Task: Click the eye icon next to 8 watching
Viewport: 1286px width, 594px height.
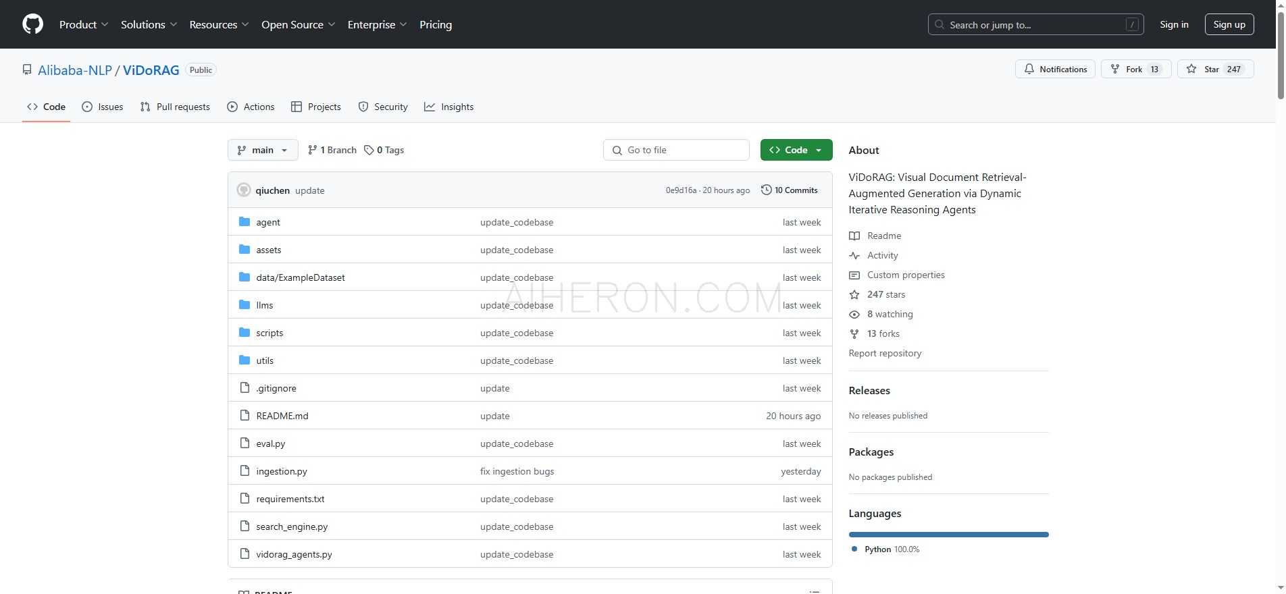Action: (x=854, y=314)
